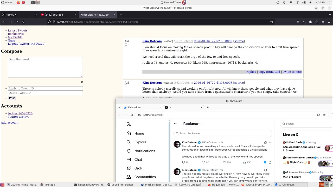333x187 pixels.
Task: Click swipe to note on first tweet
Action: coord(292,72)
